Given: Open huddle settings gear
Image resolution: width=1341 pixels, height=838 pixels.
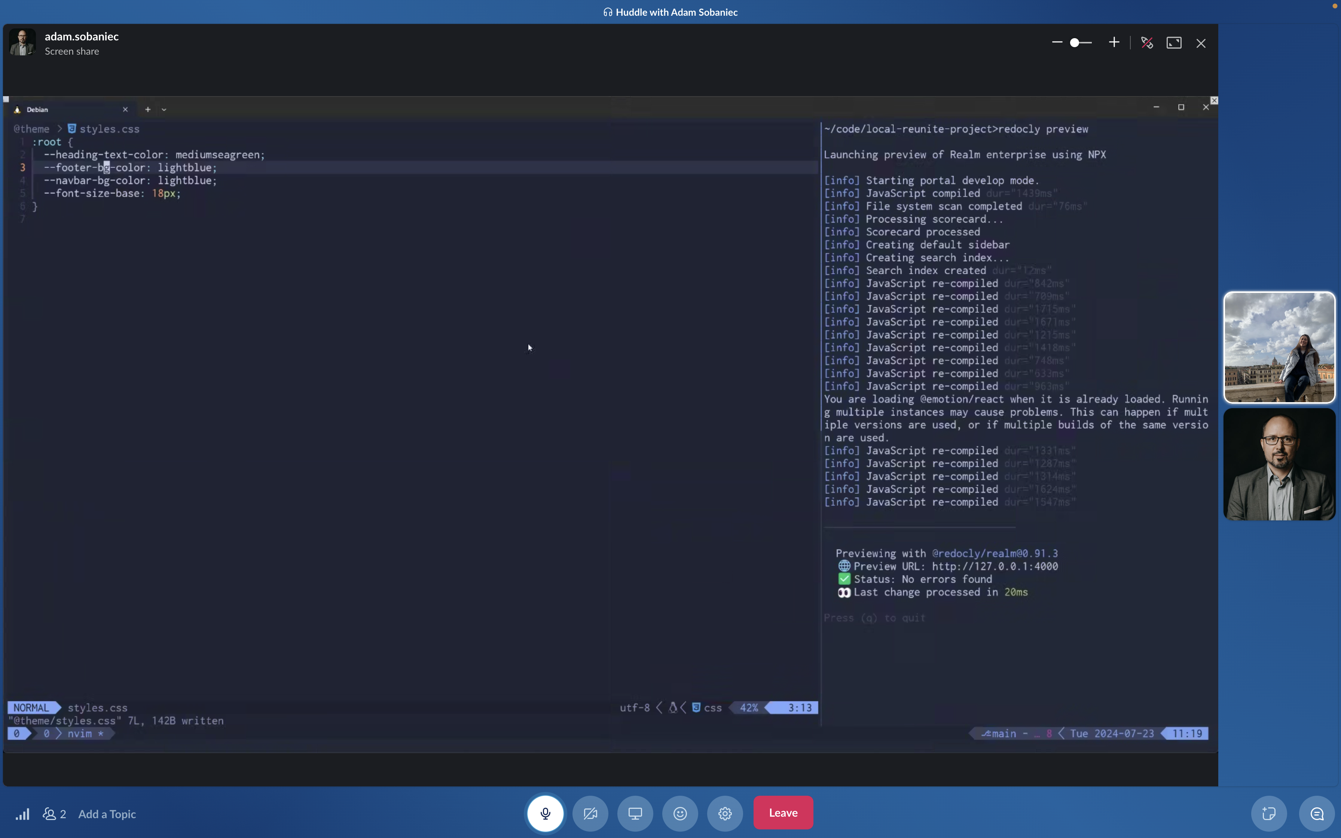Looking at the screenshot, I should pos(725,813).
